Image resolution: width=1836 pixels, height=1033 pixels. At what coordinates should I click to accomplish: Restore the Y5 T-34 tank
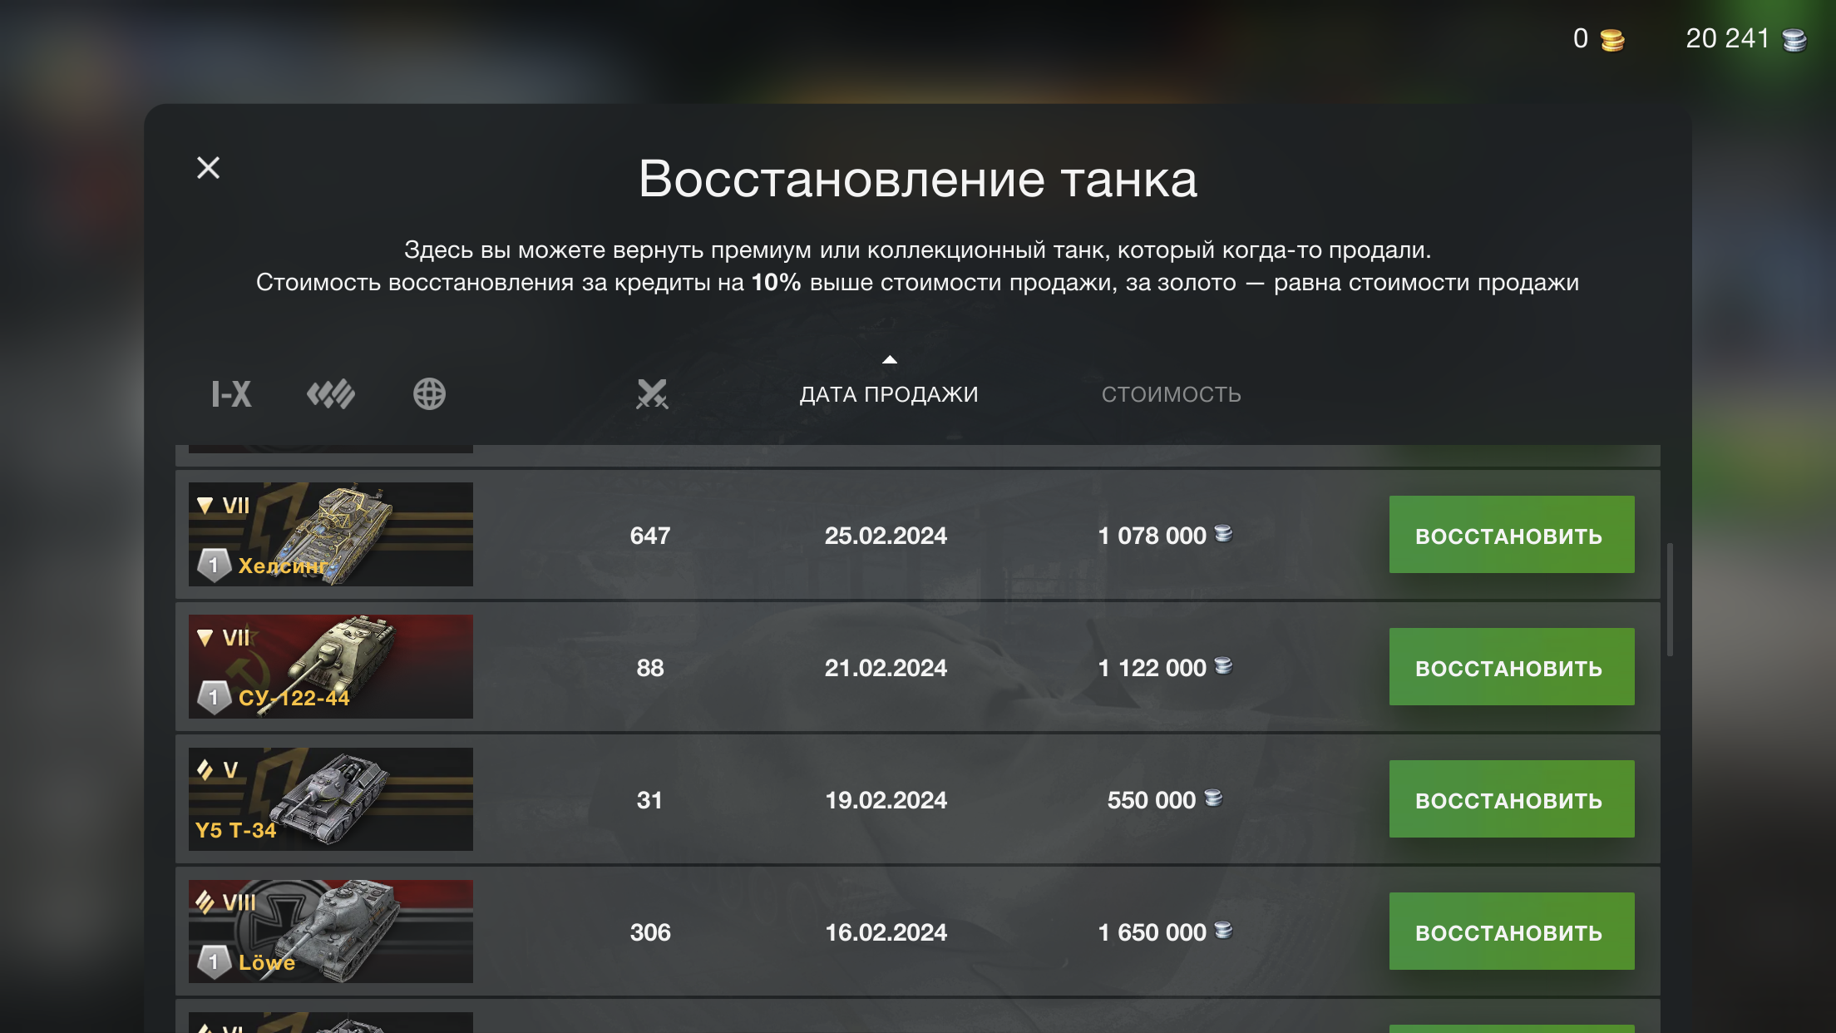(x=1511, y=799)
